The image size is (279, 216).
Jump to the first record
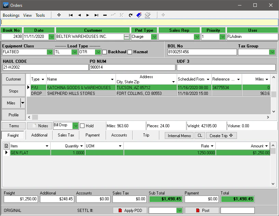pos(71,15)
